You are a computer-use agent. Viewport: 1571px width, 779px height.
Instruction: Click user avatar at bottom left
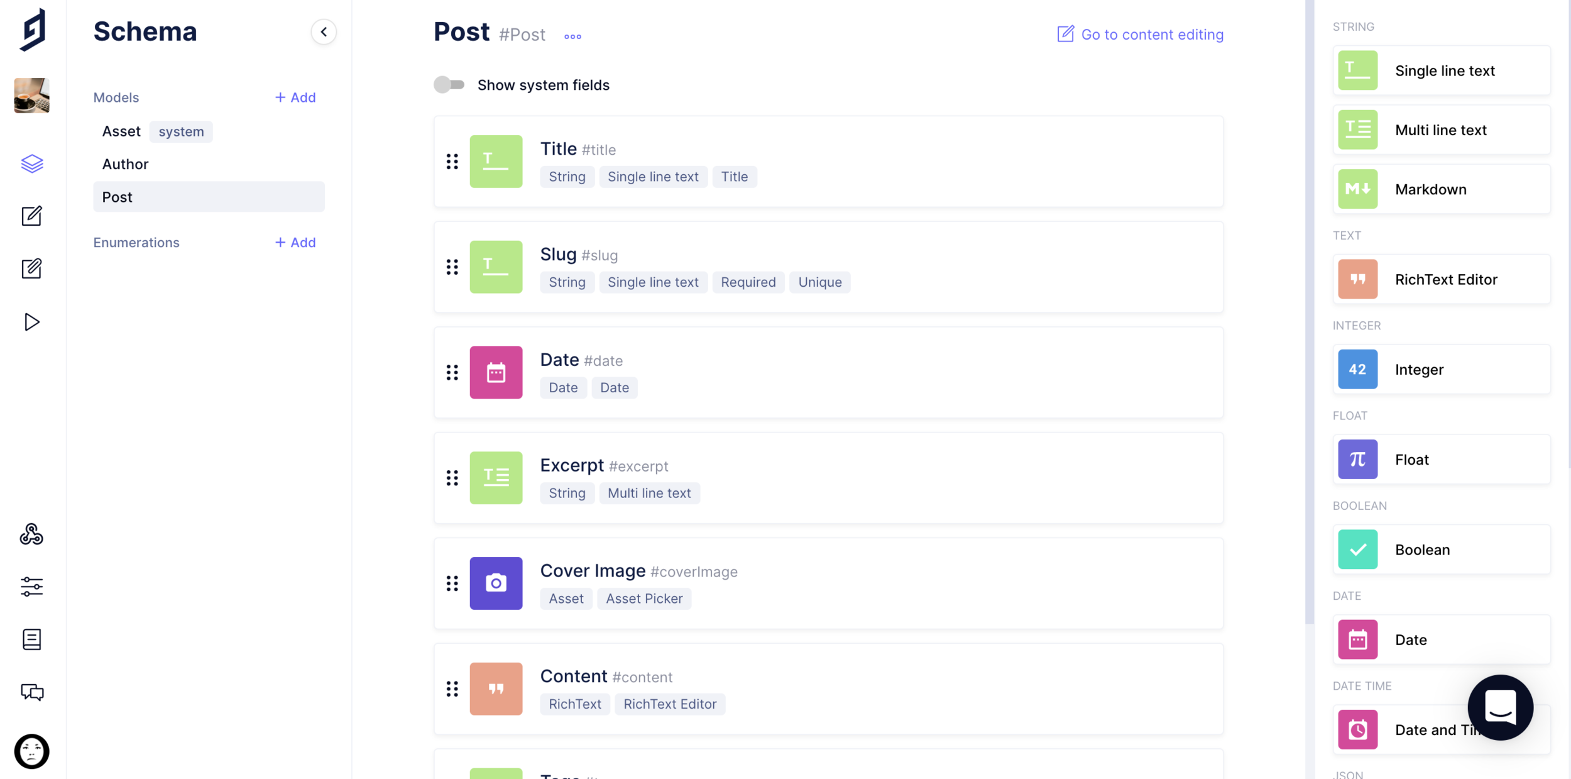click(x=31, y=751)
